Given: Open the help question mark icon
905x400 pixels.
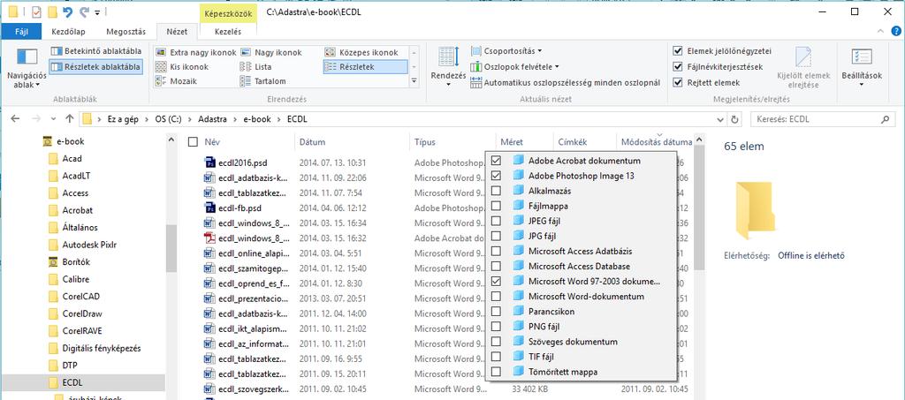Looking at the screenshot, I should coord(895,31).
